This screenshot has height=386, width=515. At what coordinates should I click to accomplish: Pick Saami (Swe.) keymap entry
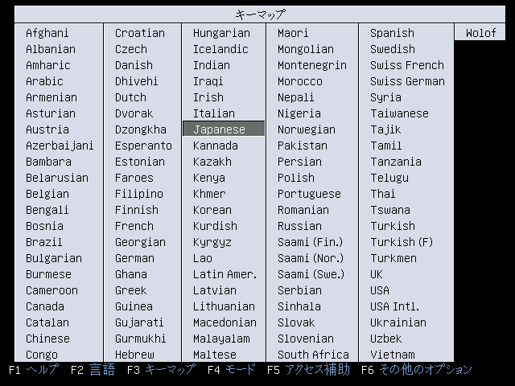point(311,274)
